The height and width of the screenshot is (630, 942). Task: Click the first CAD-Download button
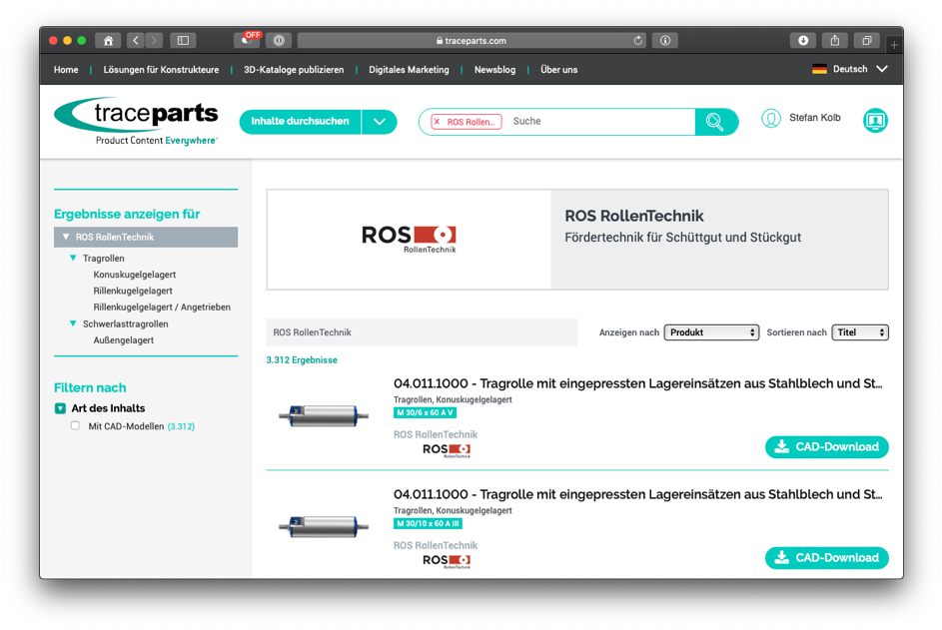tap(826, 447)
